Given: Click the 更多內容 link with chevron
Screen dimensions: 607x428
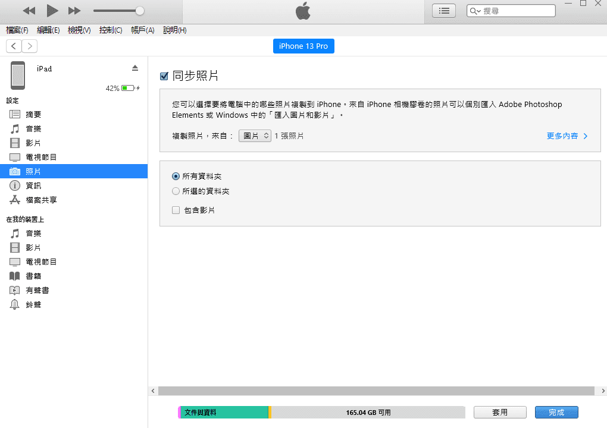Looking at the screenshot, I should tap(567, 136).
